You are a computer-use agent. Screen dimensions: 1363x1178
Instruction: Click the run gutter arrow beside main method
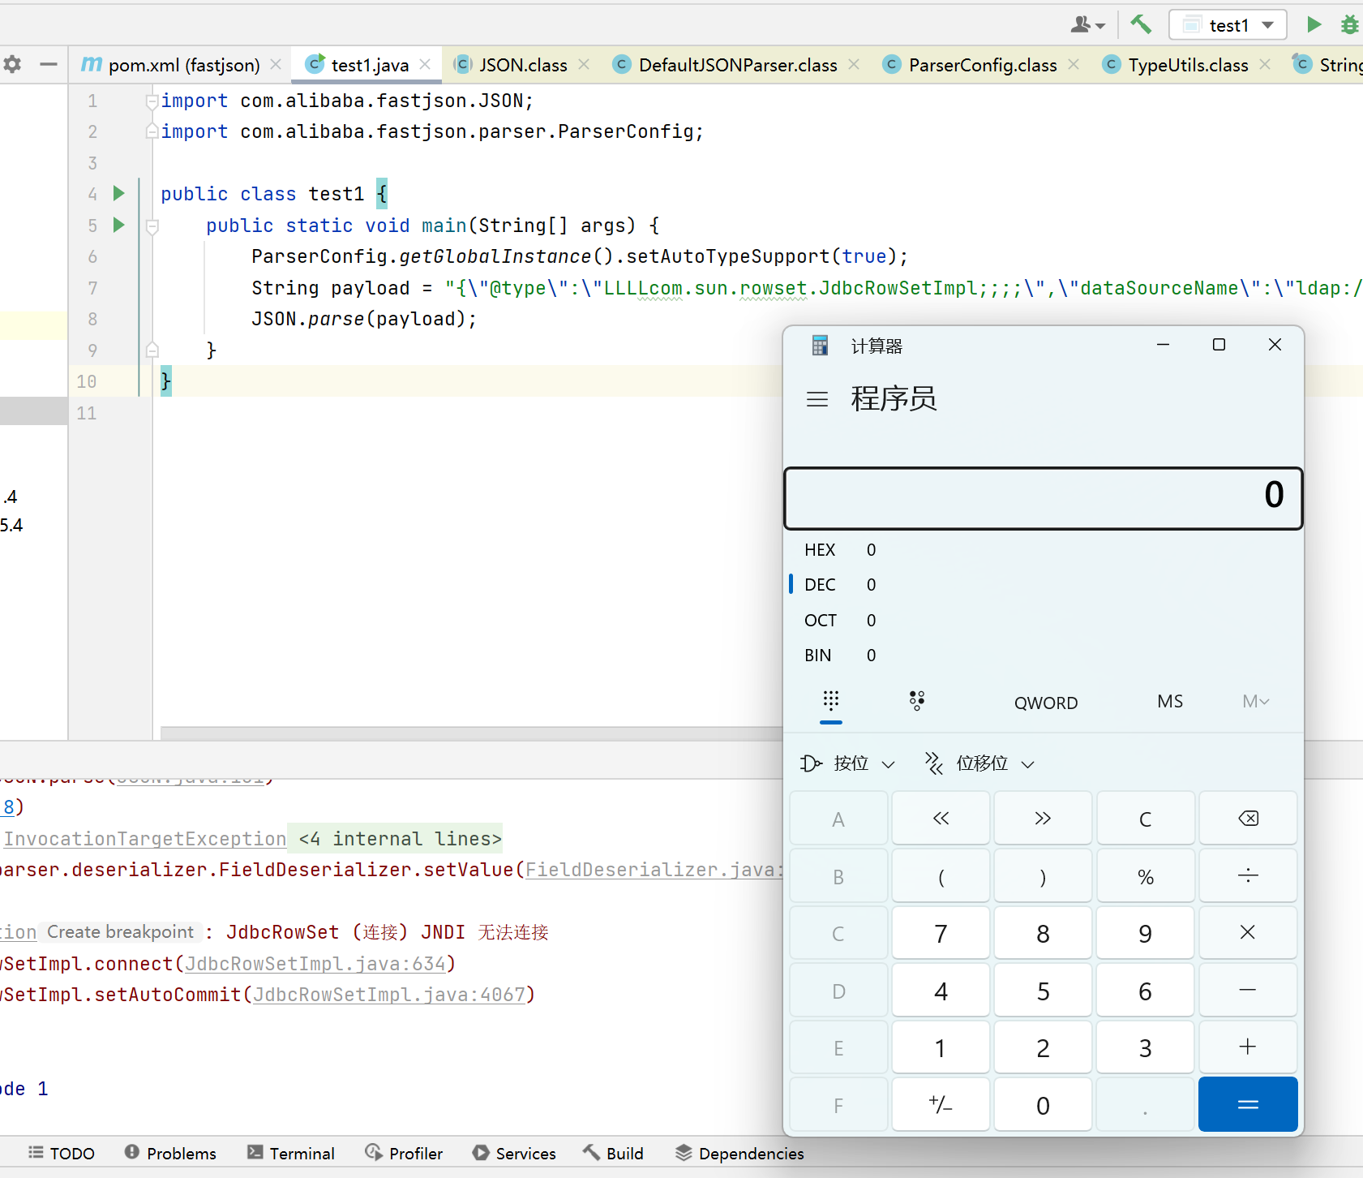click(x=118, y=225)
